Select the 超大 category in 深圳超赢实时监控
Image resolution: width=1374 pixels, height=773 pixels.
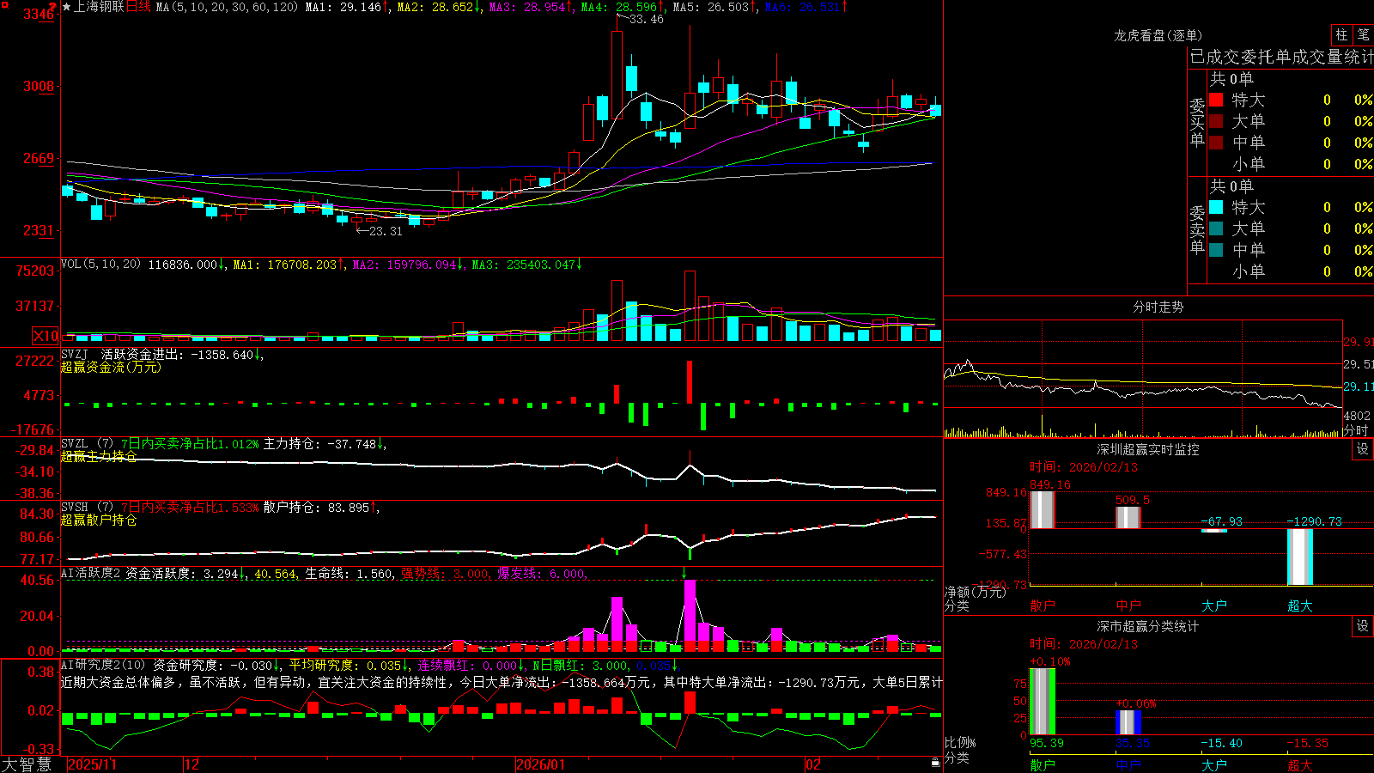[x=1300, y=606]
